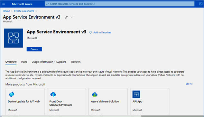
Task: Select the Overview tab
Action: [11, 62]
